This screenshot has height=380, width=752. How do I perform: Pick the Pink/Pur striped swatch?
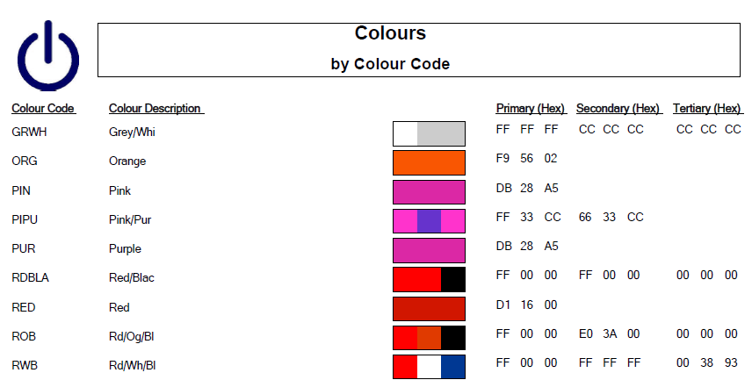[x=429, y=220]
